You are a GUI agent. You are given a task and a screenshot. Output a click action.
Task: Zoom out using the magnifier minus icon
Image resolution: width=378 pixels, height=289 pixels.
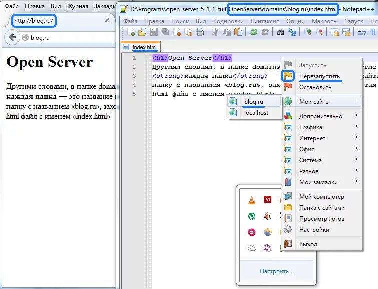[319, 32]
